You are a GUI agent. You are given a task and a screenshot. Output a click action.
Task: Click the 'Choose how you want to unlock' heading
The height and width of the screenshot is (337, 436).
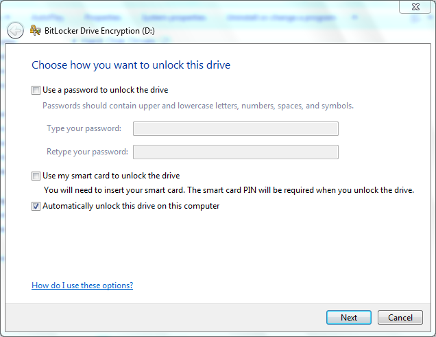point(131,65)
